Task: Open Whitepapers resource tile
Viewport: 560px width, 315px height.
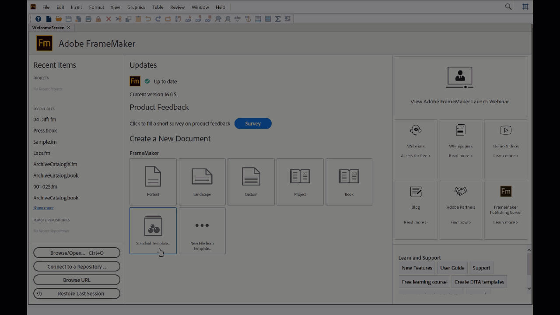Action: coord(461,149)
